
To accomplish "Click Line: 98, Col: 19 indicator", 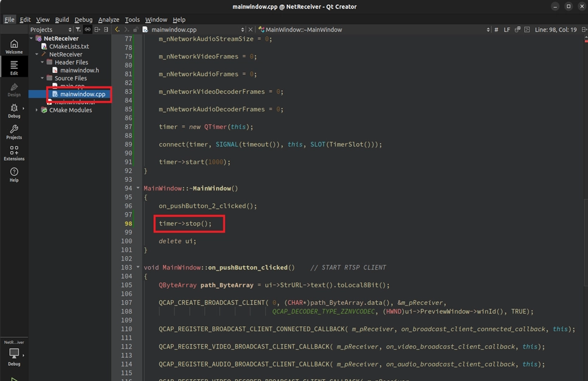I will pos(555,29).
